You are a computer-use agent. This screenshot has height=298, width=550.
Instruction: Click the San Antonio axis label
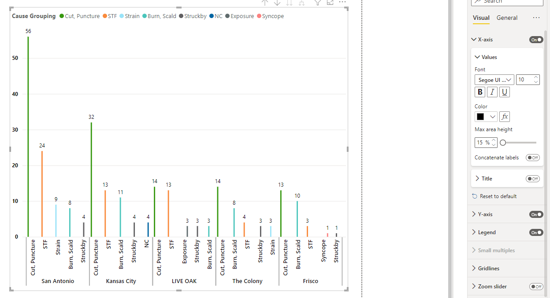click(x=58, y=281)
